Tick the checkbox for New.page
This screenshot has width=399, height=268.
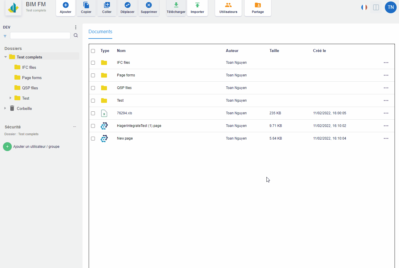coord(93,138)
